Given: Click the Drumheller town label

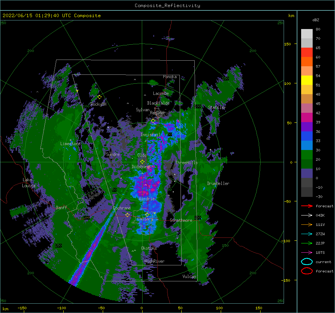Looking at the screenshot, I should [218, 183].
